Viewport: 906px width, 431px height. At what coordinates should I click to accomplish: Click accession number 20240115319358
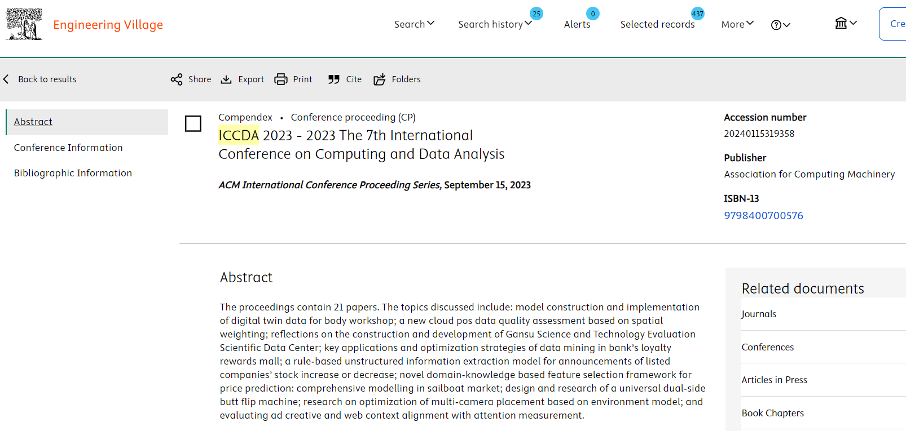759,134
